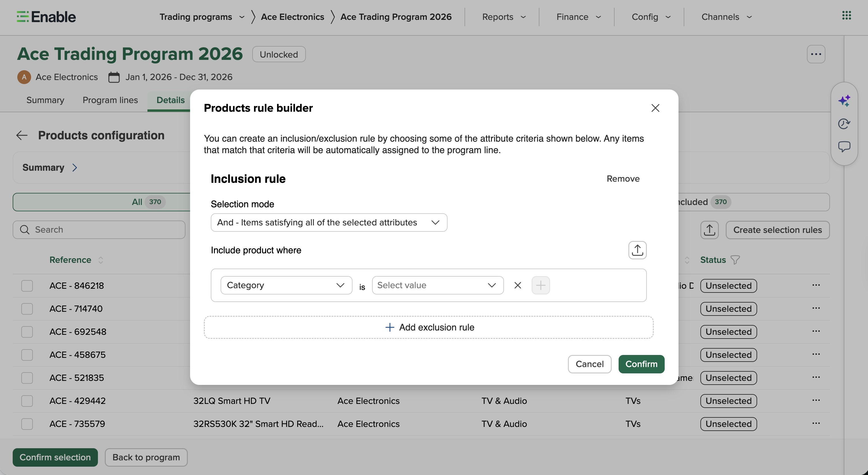The image size is (868, 475).
Task: Check the box for ACE - 521835
Action: 27,378
